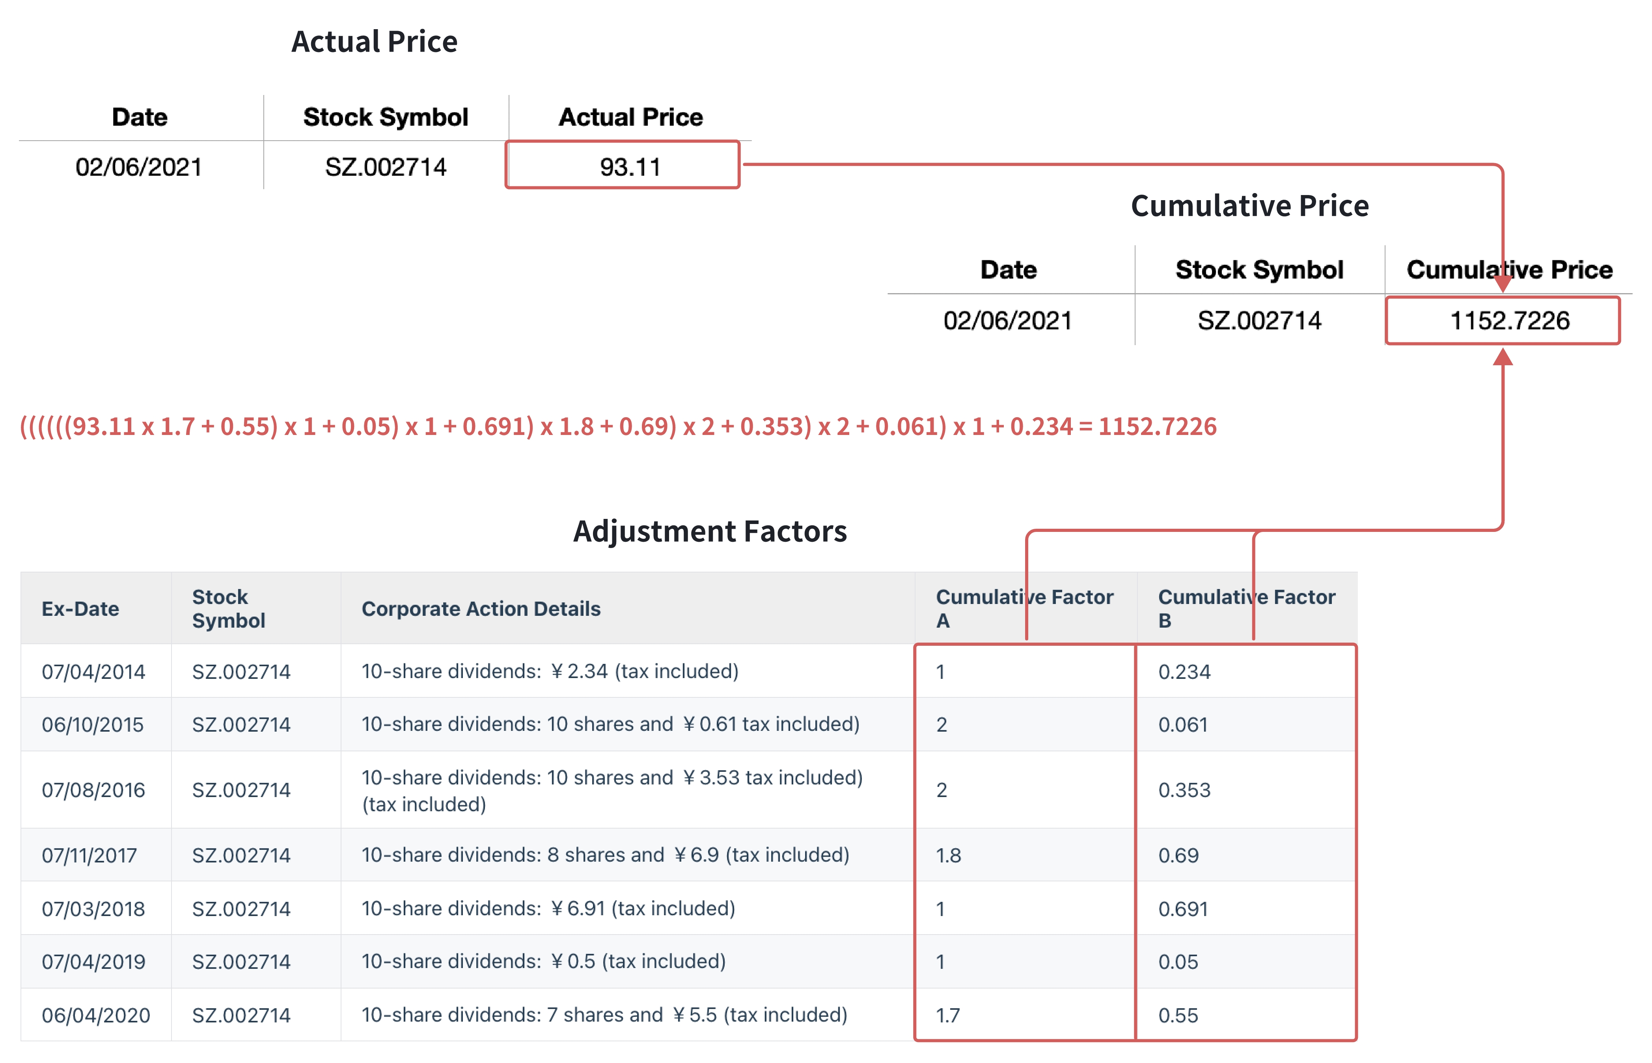Screen dimensions: 1652x1063
Task: Click the Cumulative Price section heading
Action: (1249, 206)
